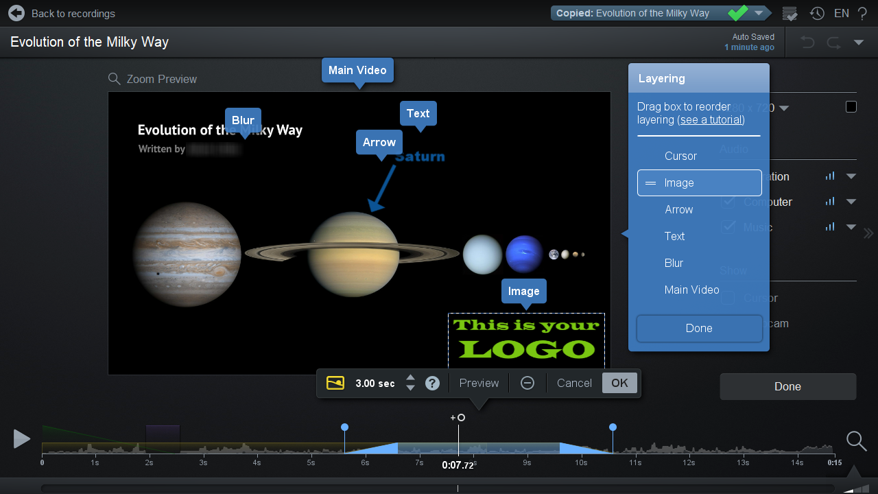Click the Main Video layer label
Viewport: 878px width, 494px height.
(x=357, y=70)
